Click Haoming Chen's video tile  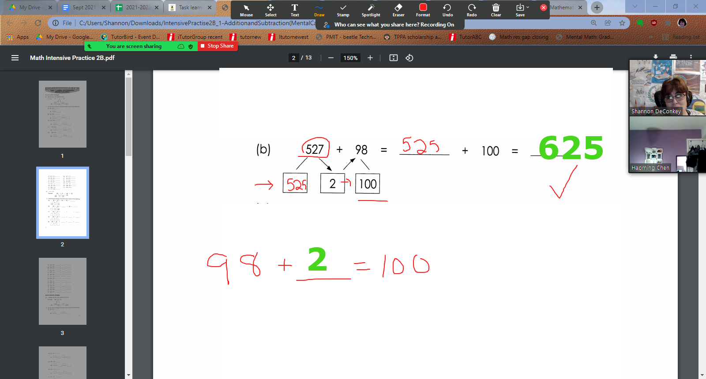[667, 144]
